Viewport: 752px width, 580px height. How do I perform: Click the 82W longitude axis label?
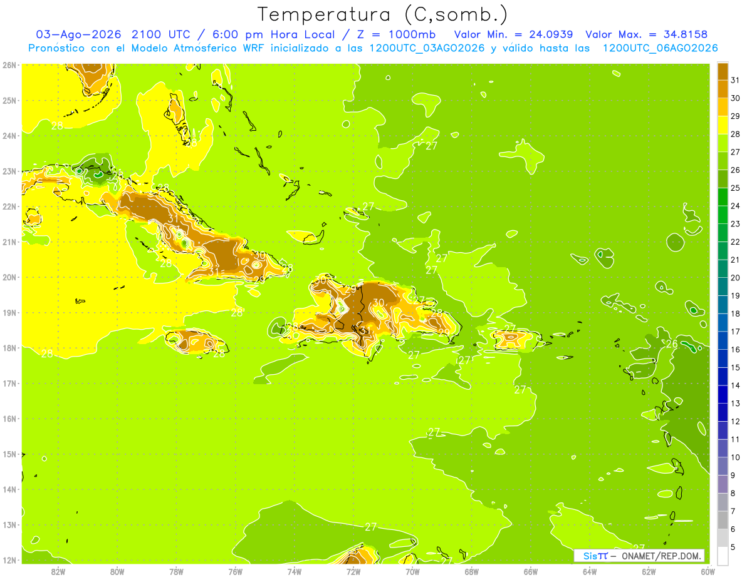[x=58, y=571]
